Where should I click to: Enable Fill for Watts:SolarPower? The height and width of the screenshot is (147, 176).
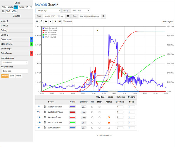[x=92, y=112]
